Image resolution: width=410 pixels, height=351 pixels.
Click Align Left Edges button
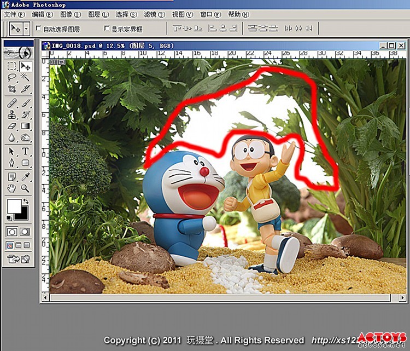[213, 28]
